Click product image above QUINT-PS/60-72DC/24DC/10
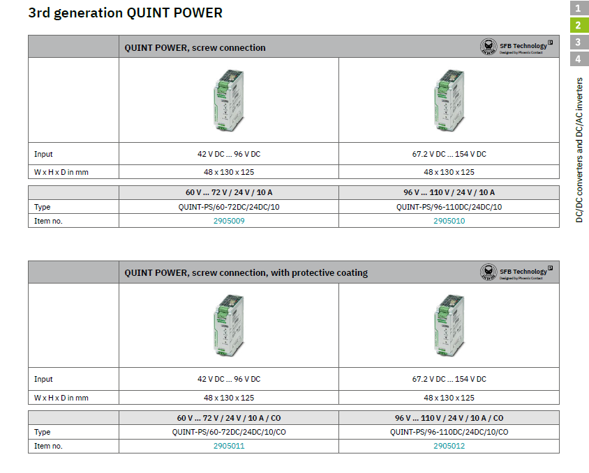The image size is (589, 473). pyautogui.click(x=229, y=100)
